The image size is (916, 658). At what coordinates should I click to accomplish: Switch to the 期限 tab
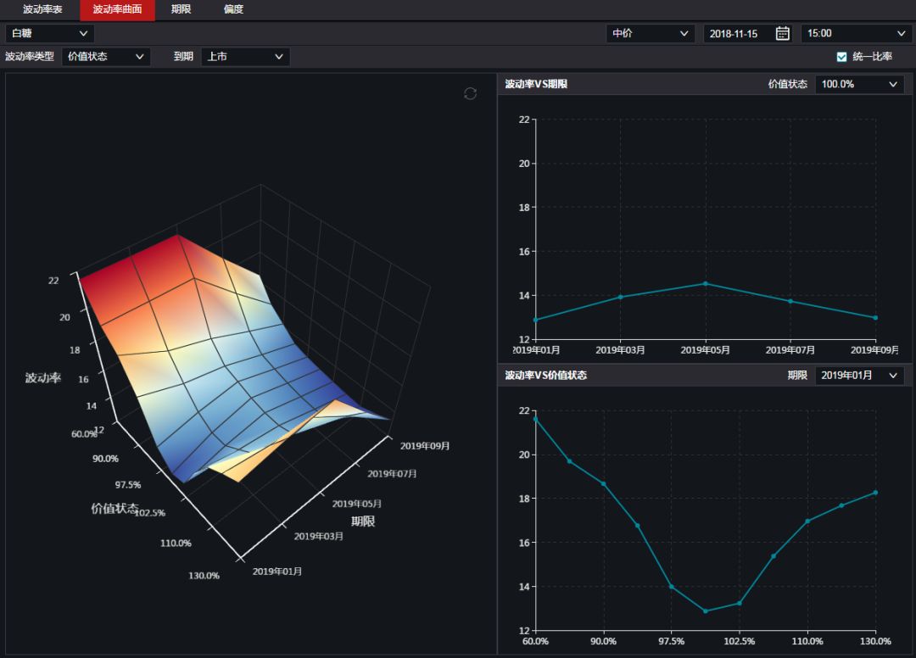tap(181, 9)
